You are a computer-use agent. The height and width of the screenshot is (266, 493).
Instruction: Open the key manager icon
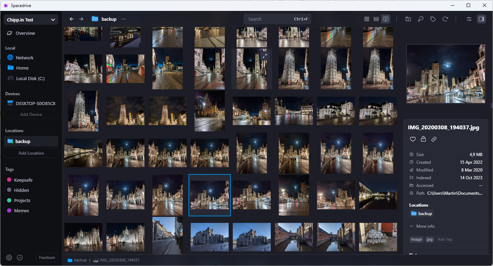[421, 19]
